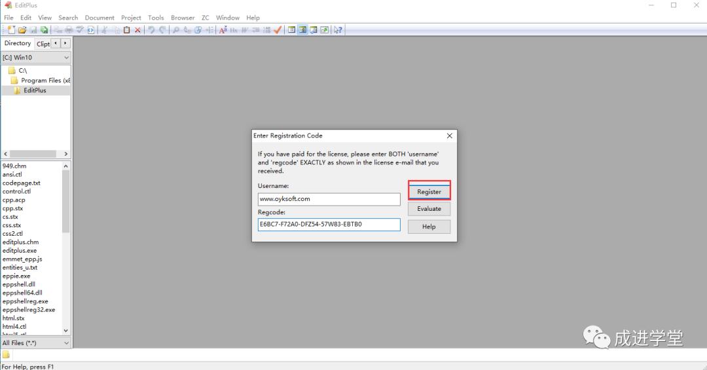Click the Cut scissors icon
This screenshot has height=370, width=707.
pyautogui.click(x=105, y=29)
